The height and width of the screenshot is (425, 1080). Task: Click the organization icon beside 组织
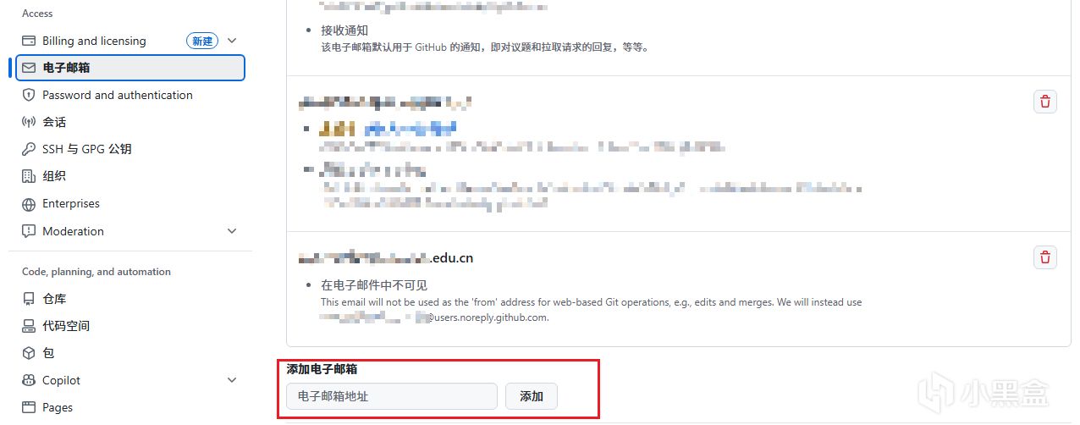[x=29, y=176]
